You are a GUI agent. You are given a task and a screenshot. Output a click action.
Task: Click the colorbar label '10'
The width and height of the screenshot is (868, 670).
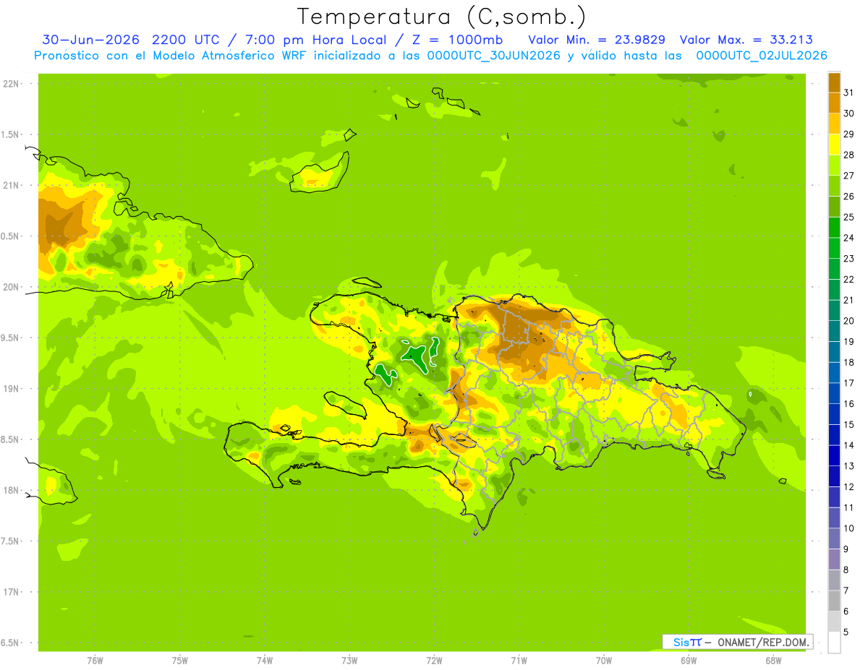(x=849, y=528)
